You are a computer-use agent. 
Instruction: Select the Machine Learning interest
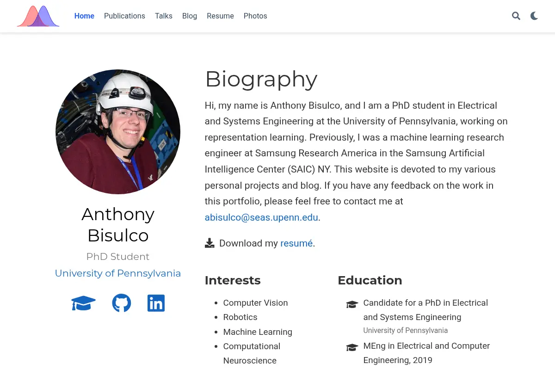pyautogui.click(x=258, y=332)
